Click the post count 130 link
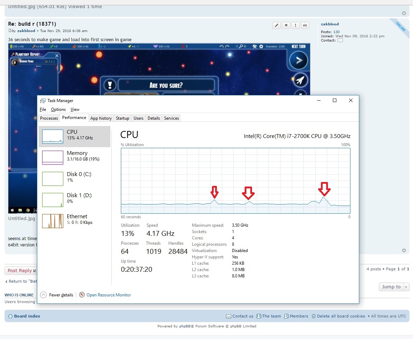The image size is (413, 339). point(336,32)
